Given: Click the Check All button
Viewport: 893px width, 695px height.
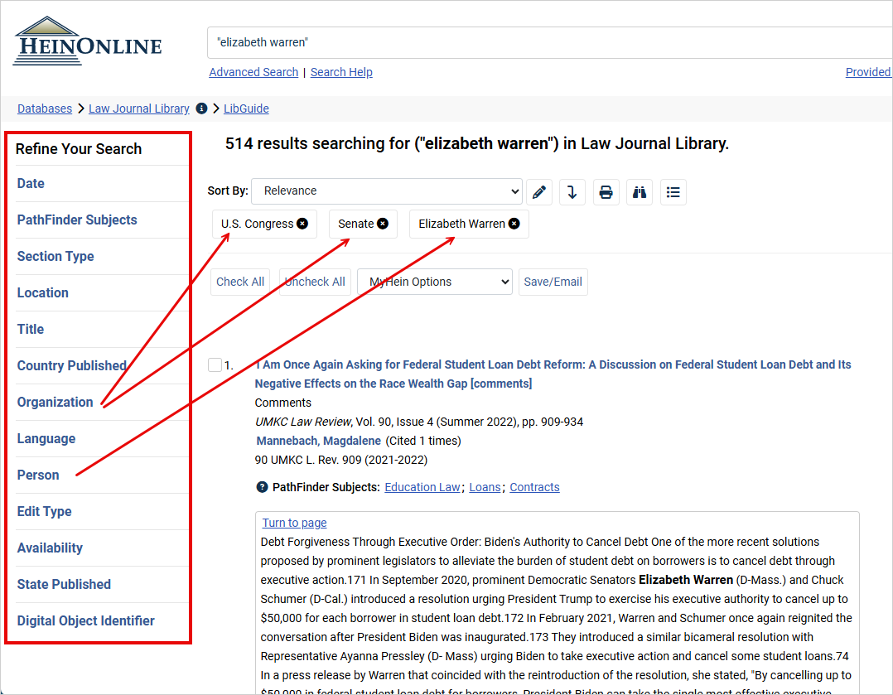Looking at the screenshot, I should pyautogui.click(x=240, y=282).
